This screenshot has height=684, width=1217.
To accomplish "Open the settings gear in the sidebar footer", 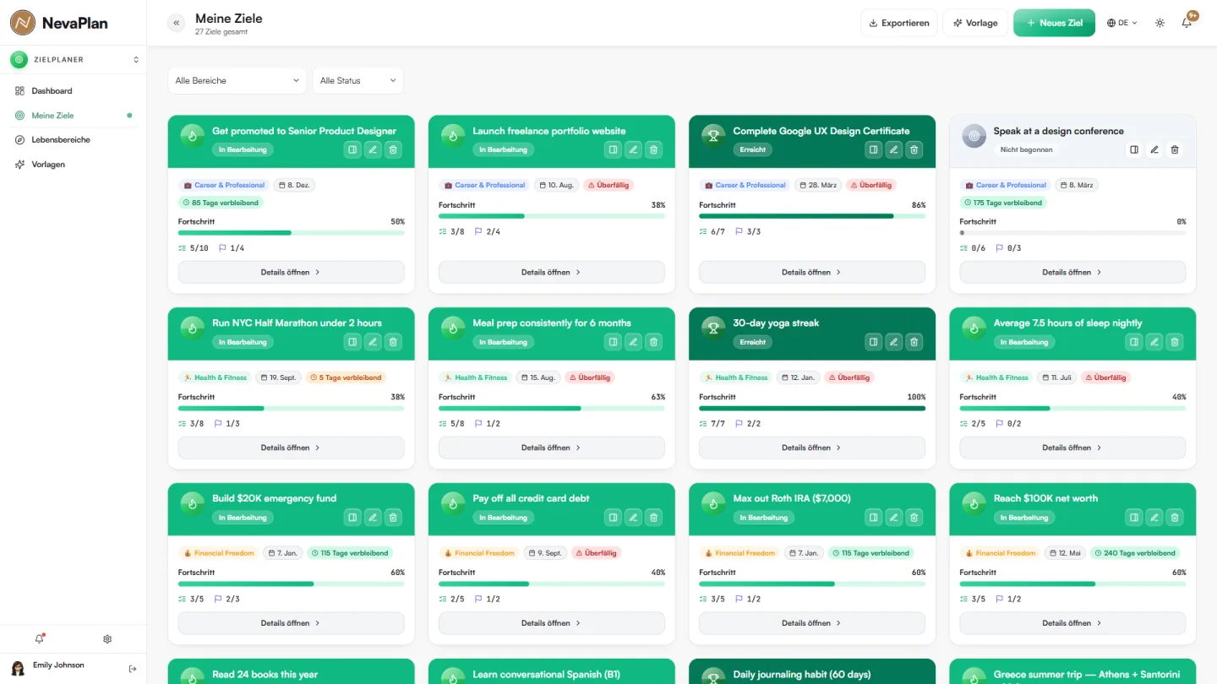I will 107,639.
